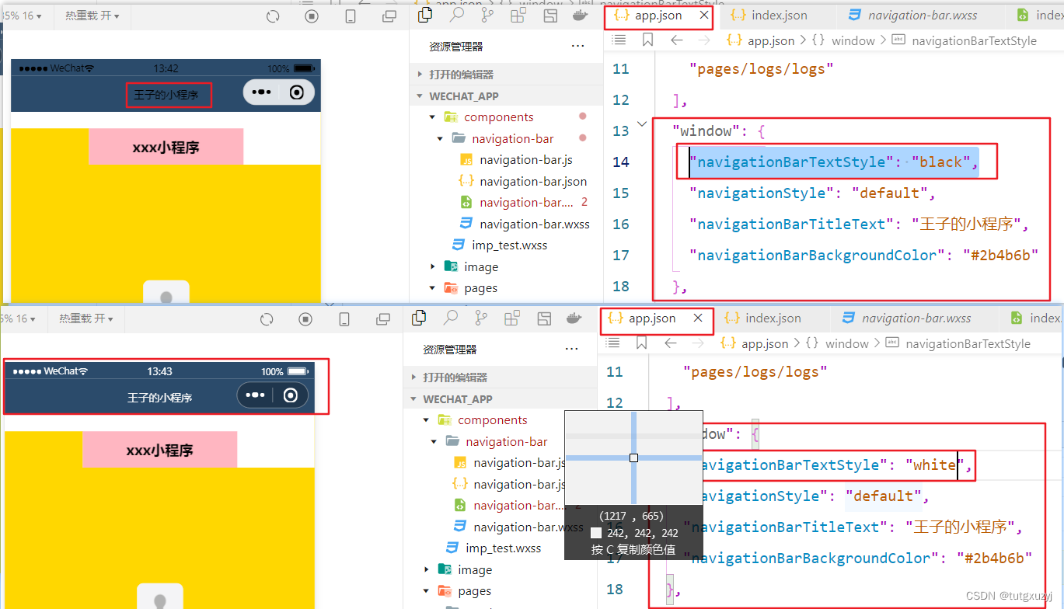Open the search magnifier icon in the lower screenshot
Screen dimensions: 1064x609
click(x=451, y=317)
